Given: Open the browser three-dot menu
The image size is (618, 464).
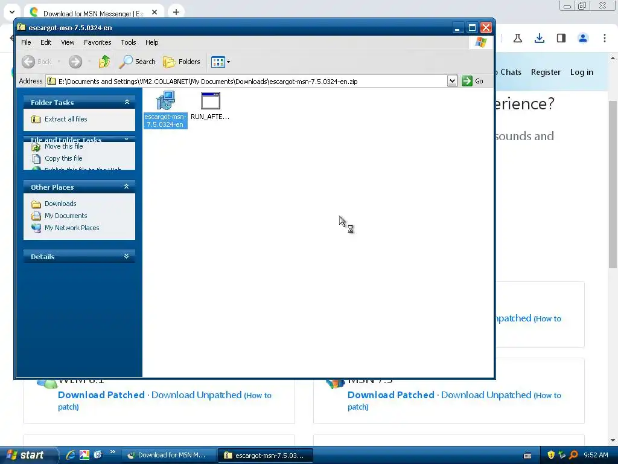Looking at the screenshot, I should pyautogui.click(x=605, y=38).
